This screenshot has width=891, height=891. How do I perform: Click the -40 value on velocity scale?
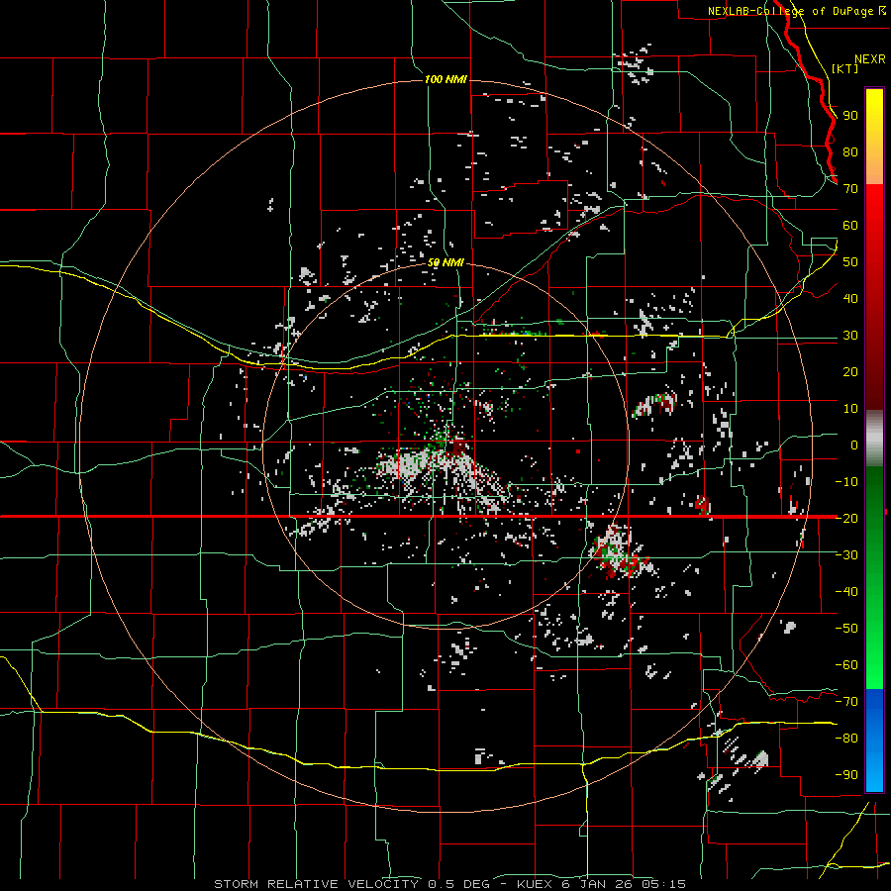pos(846,592)
